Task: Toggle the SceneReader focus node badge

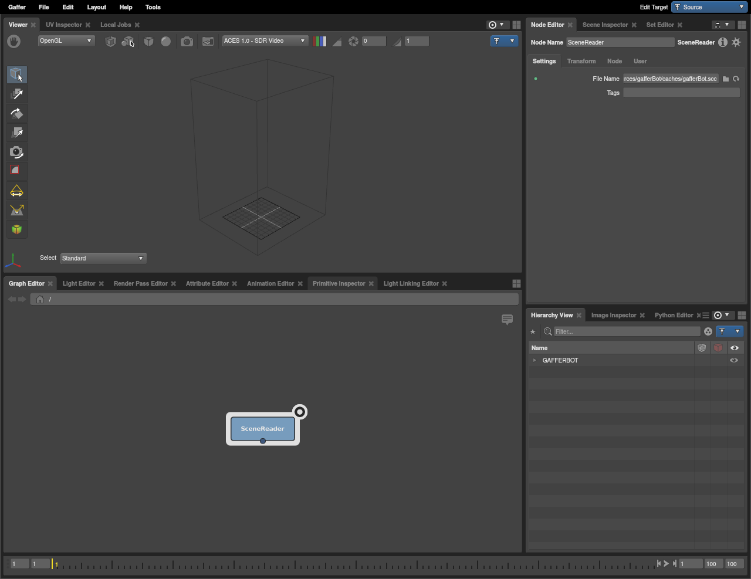Action: 300,412
